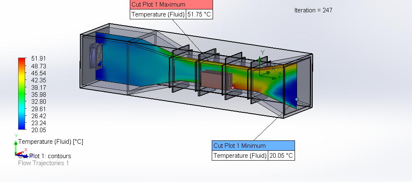Click the 51.91 legend maximum value
The width and height of the screenshot is (412, 182).
click(38, 58)
